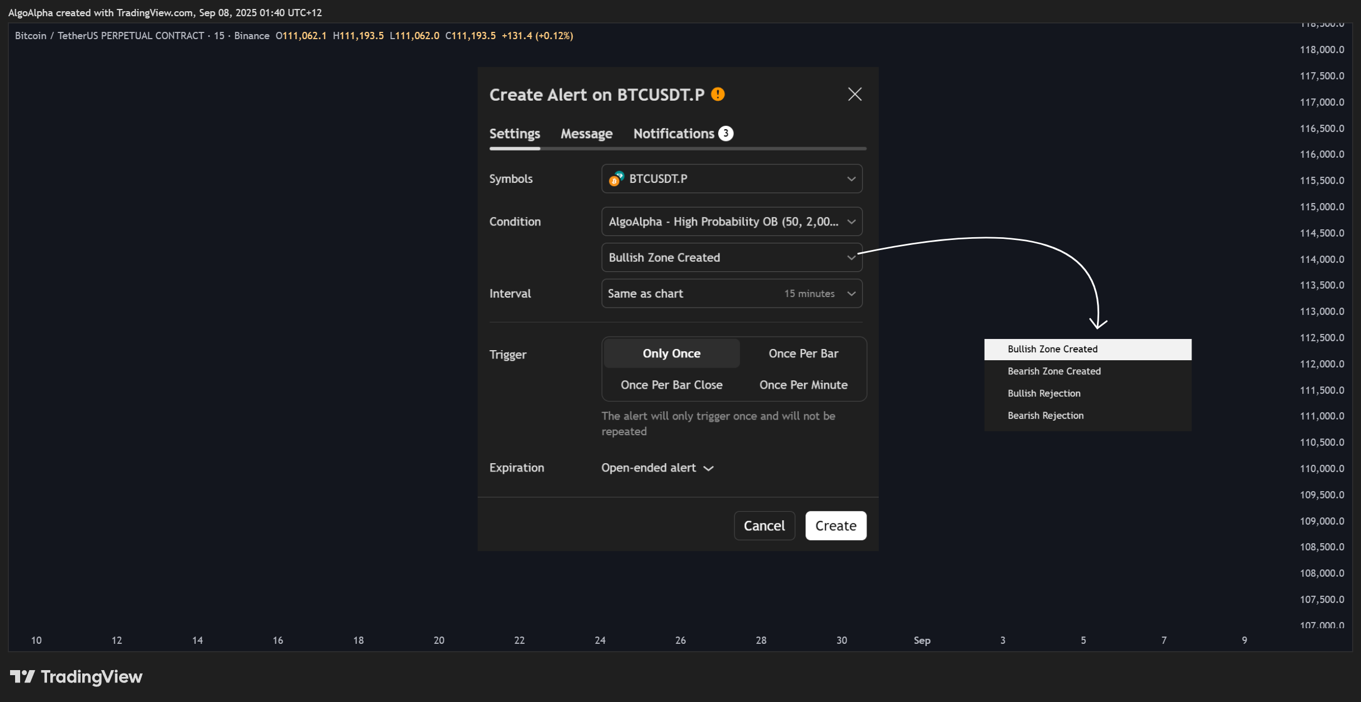Open the Interval Same as chart dropdown
The height and width of the screenshot is (702, 1361).
(732, 293)
